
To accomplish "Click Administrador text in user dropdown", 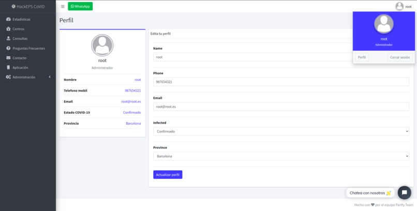I will coord(384,45).
